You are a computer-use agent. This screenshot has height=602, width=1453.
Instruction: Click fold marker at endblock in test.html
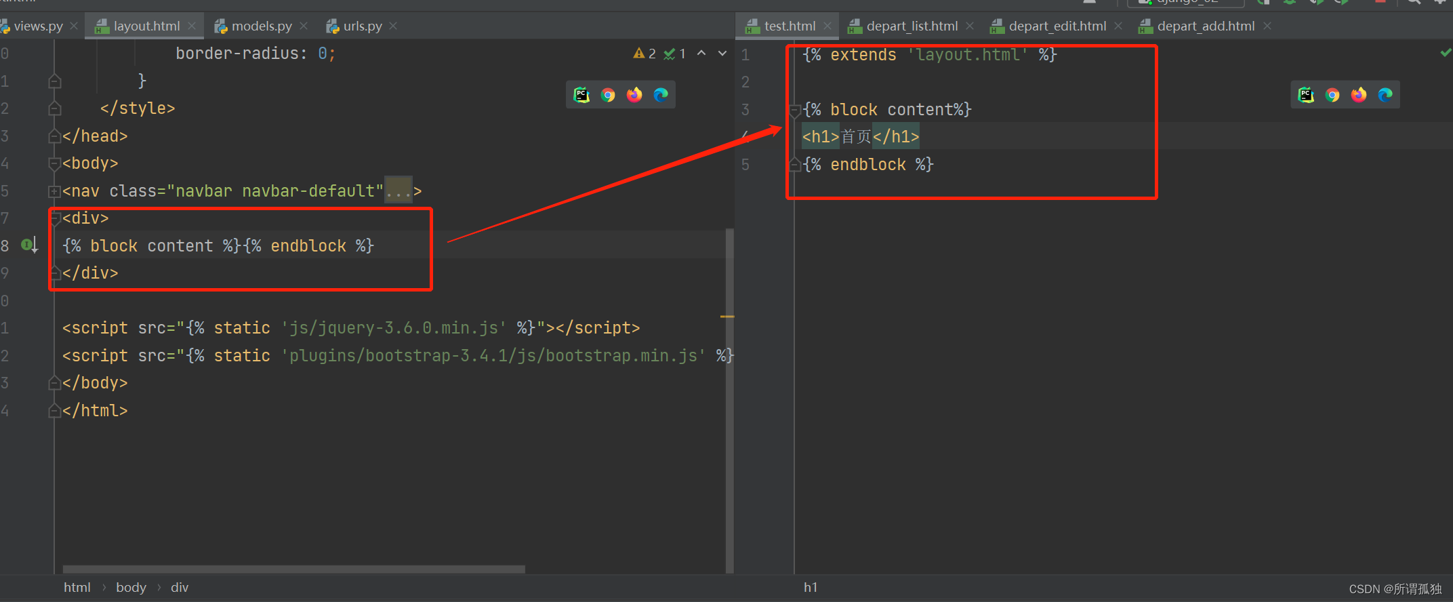click(x=795, y=165)
